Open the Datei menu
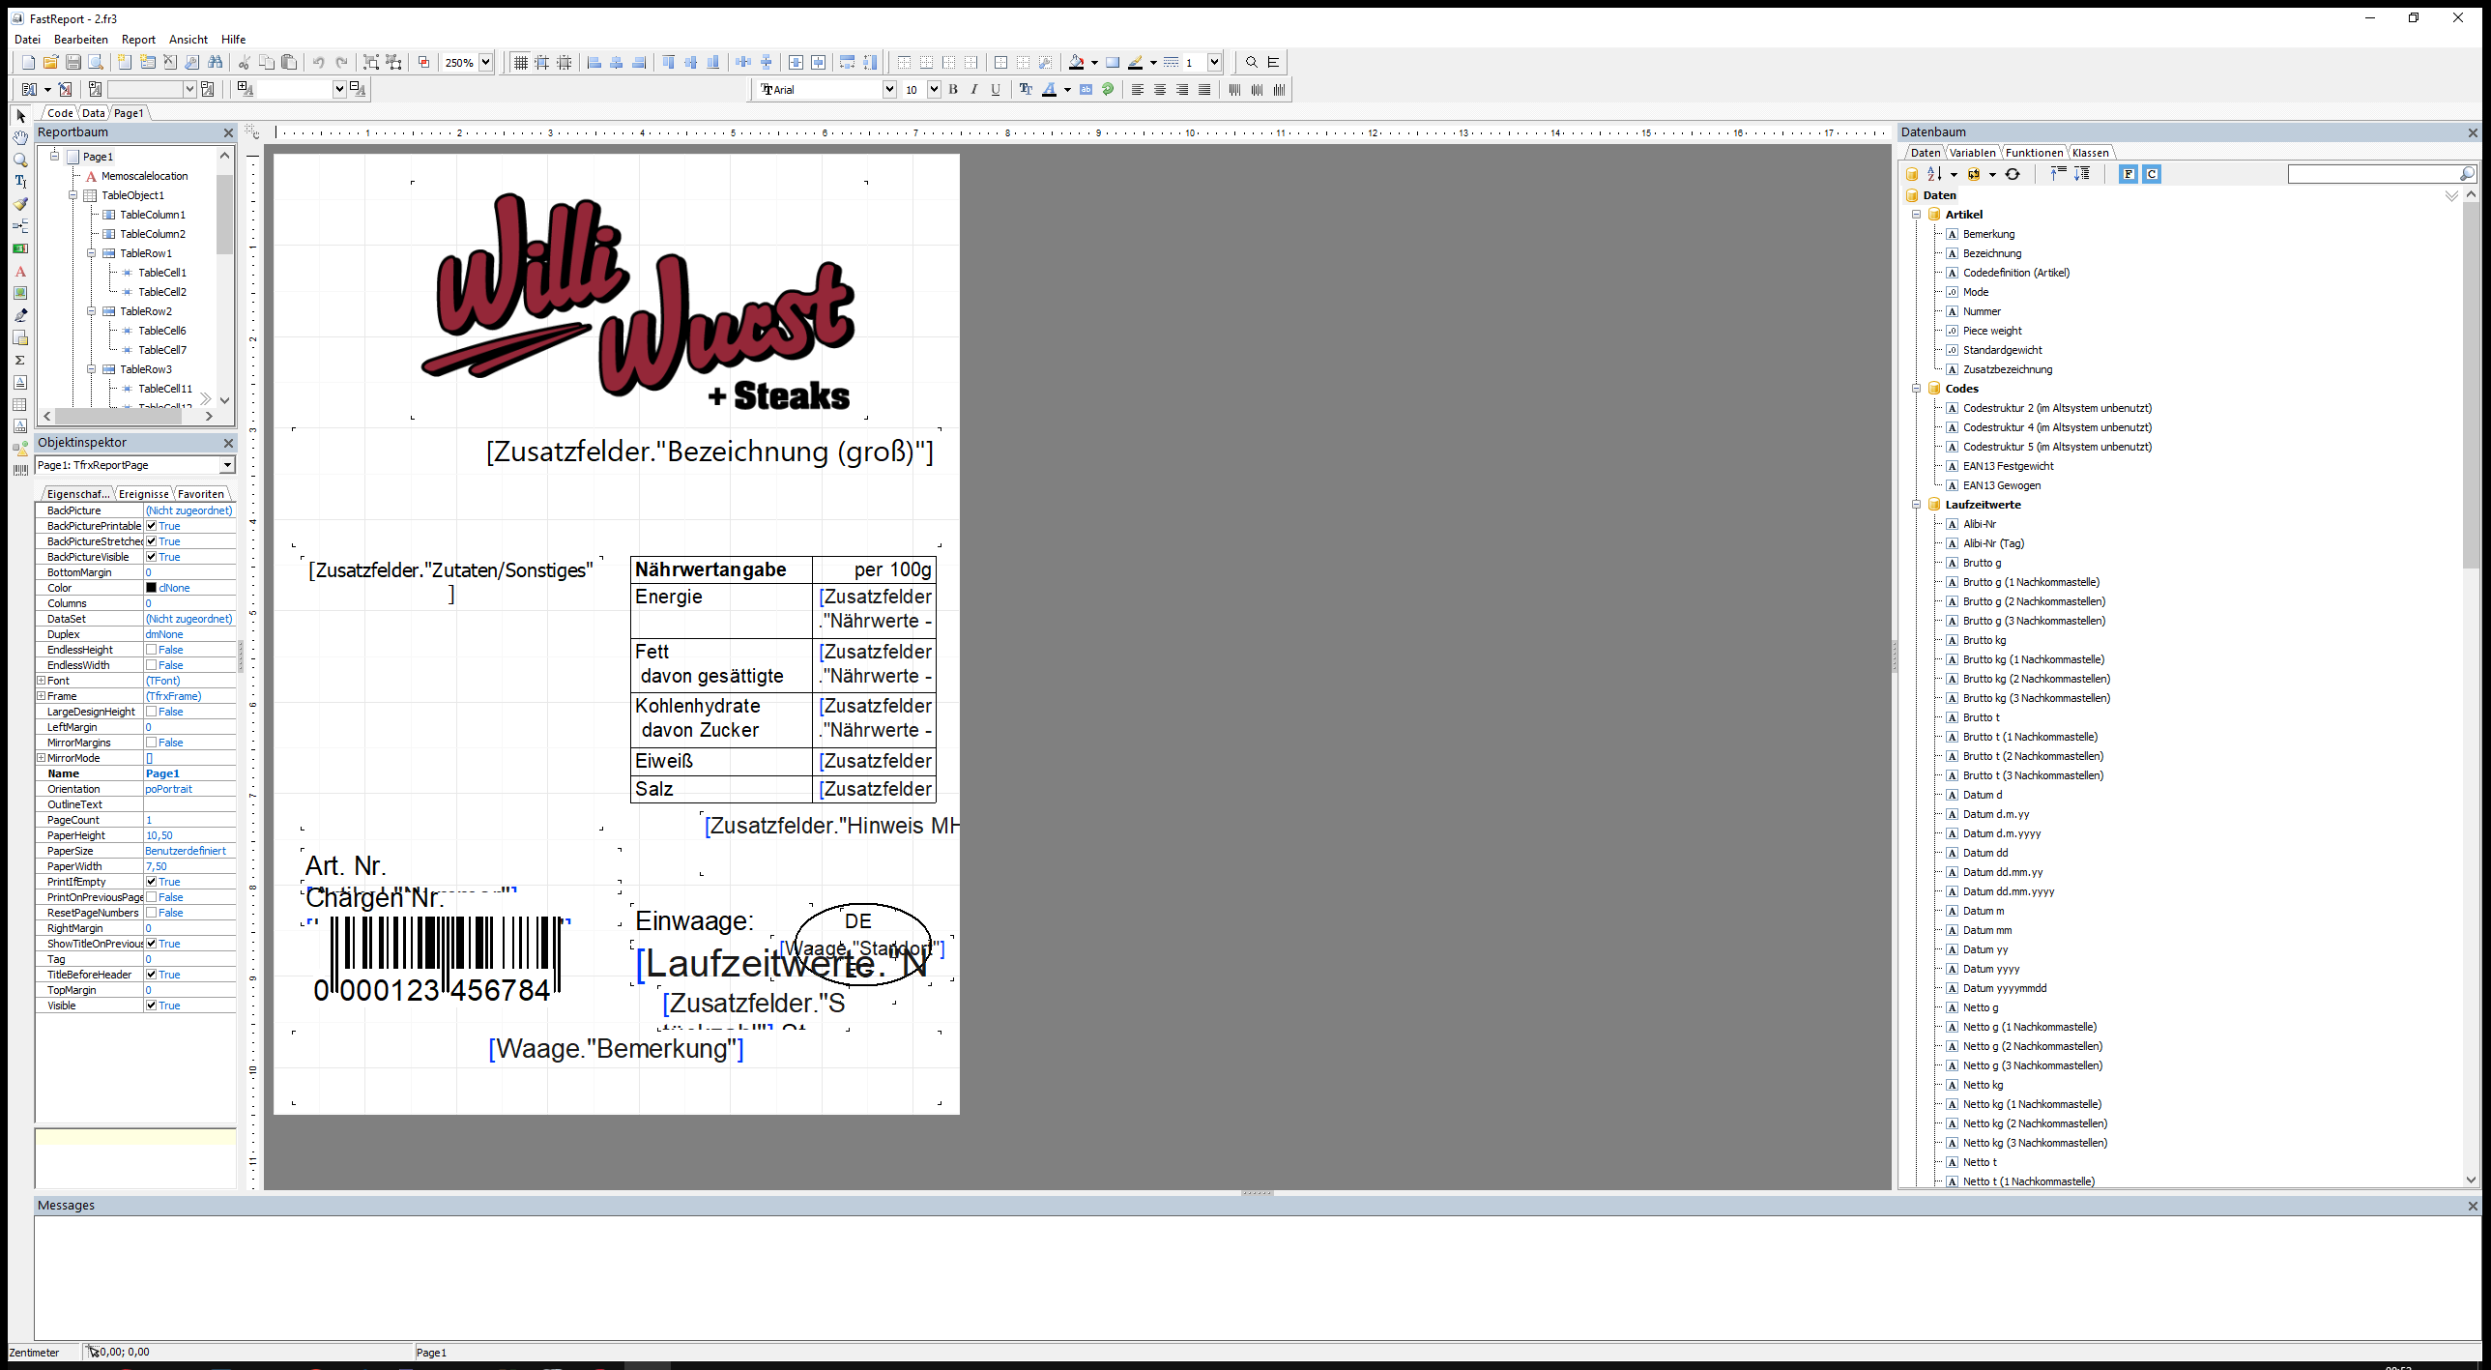Viewport: 2491px width, 1370px height. (27, 40)
